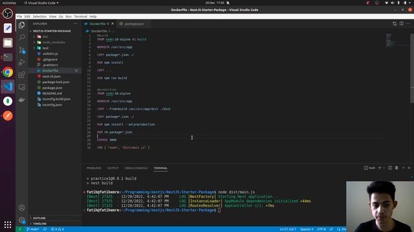Open the Search view in activity bar
The image size is (414, 232).
[21, 37]
